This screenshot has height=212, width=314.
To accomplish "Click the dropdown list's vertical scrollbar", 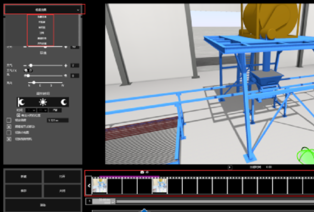I will pos(80,30).
